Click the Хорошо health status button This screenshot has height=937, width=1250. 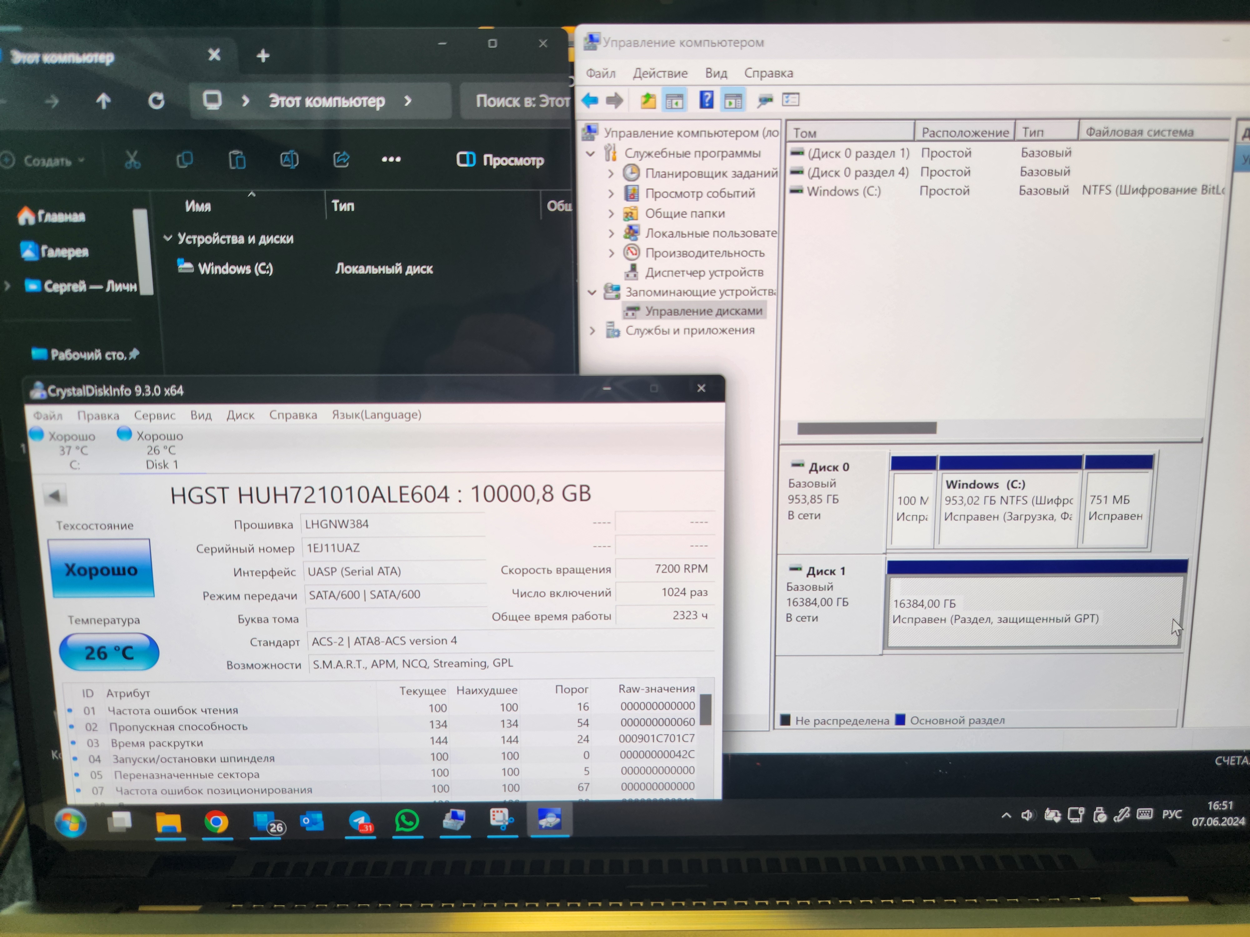coord(101,569)
